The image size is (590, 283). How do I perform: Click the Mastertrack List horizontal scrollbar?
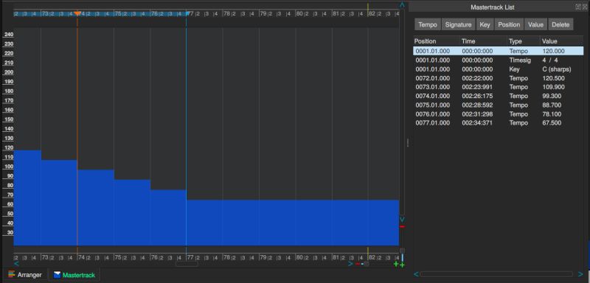coord(496,274)
